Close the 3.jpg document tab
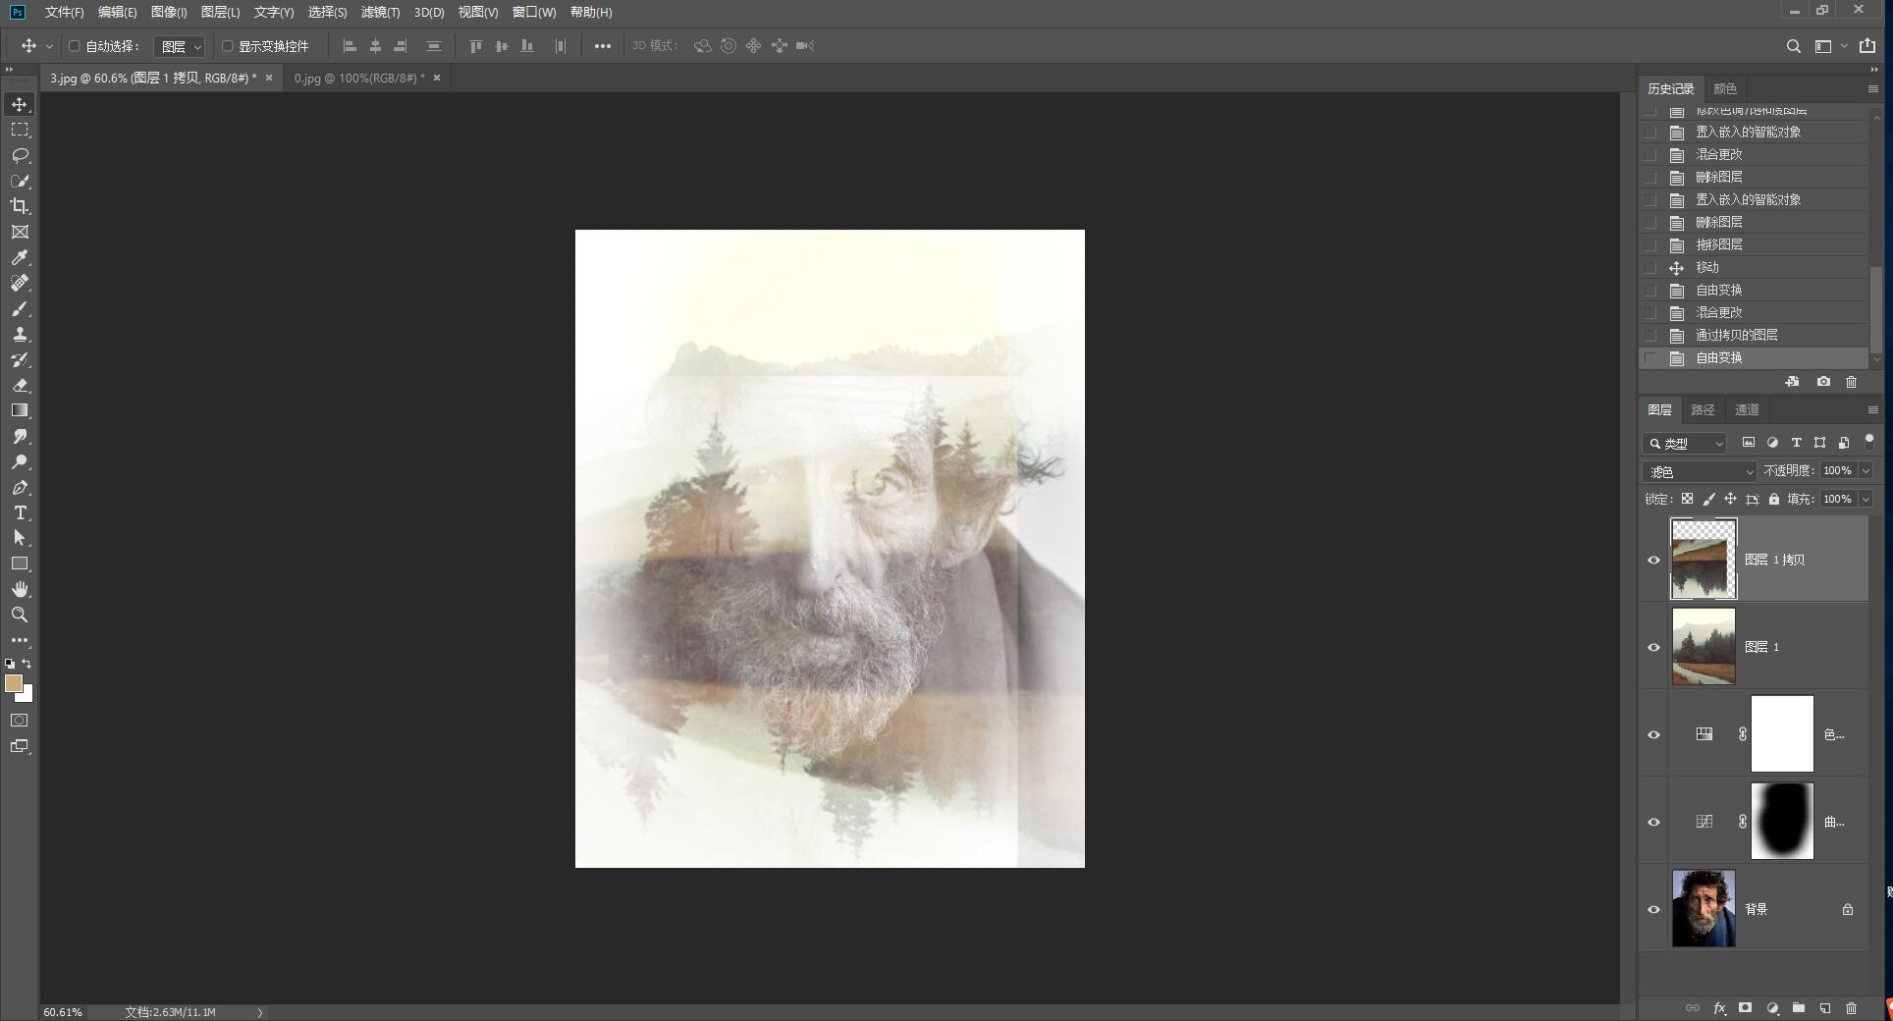1893x1021 pixels. (269, 78)
